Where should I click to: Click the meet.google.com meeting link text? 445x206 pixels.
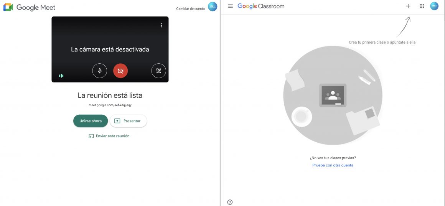click(110, 105)
